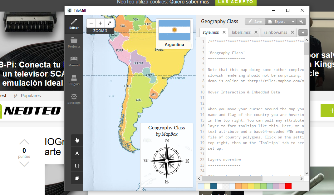
Task: Click the BOLIVIA label on the map
Action: pyautogui.click(x=139, y=63)
